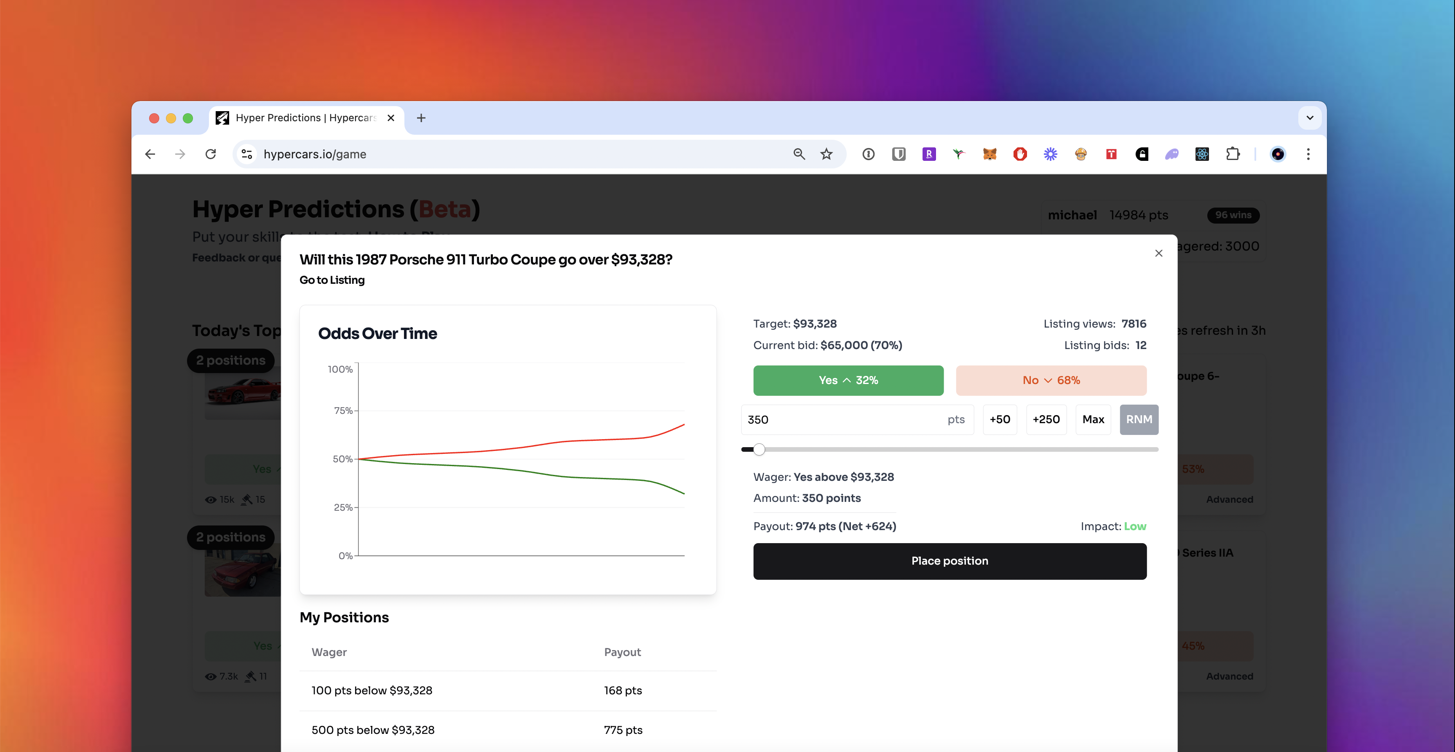Open the 1Password extension icon
Viewport: 1455px width, 752px height.
click(869, 154)
